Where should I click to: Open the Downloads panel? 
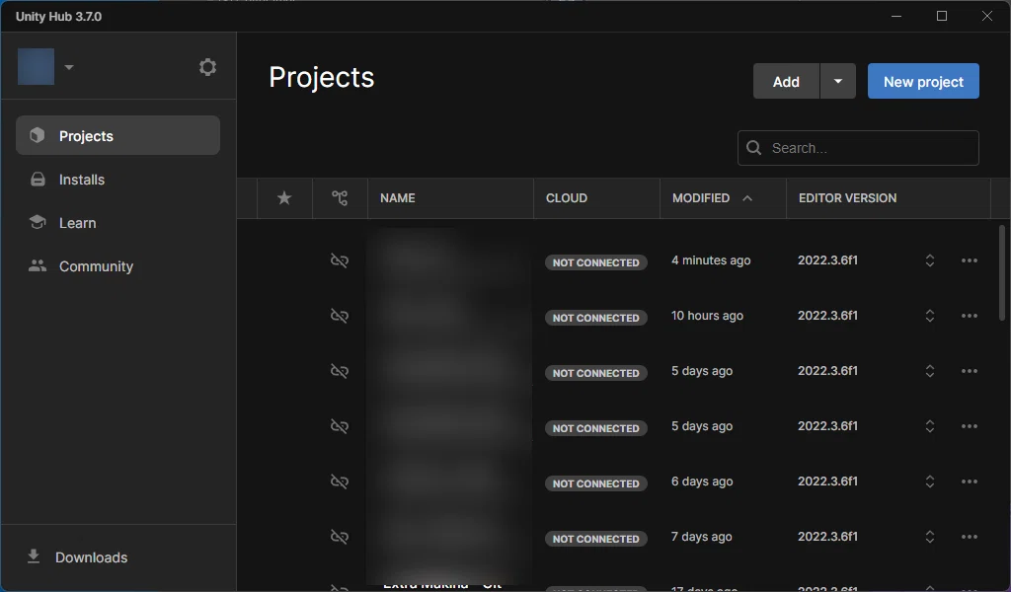[x=78, y=557]
